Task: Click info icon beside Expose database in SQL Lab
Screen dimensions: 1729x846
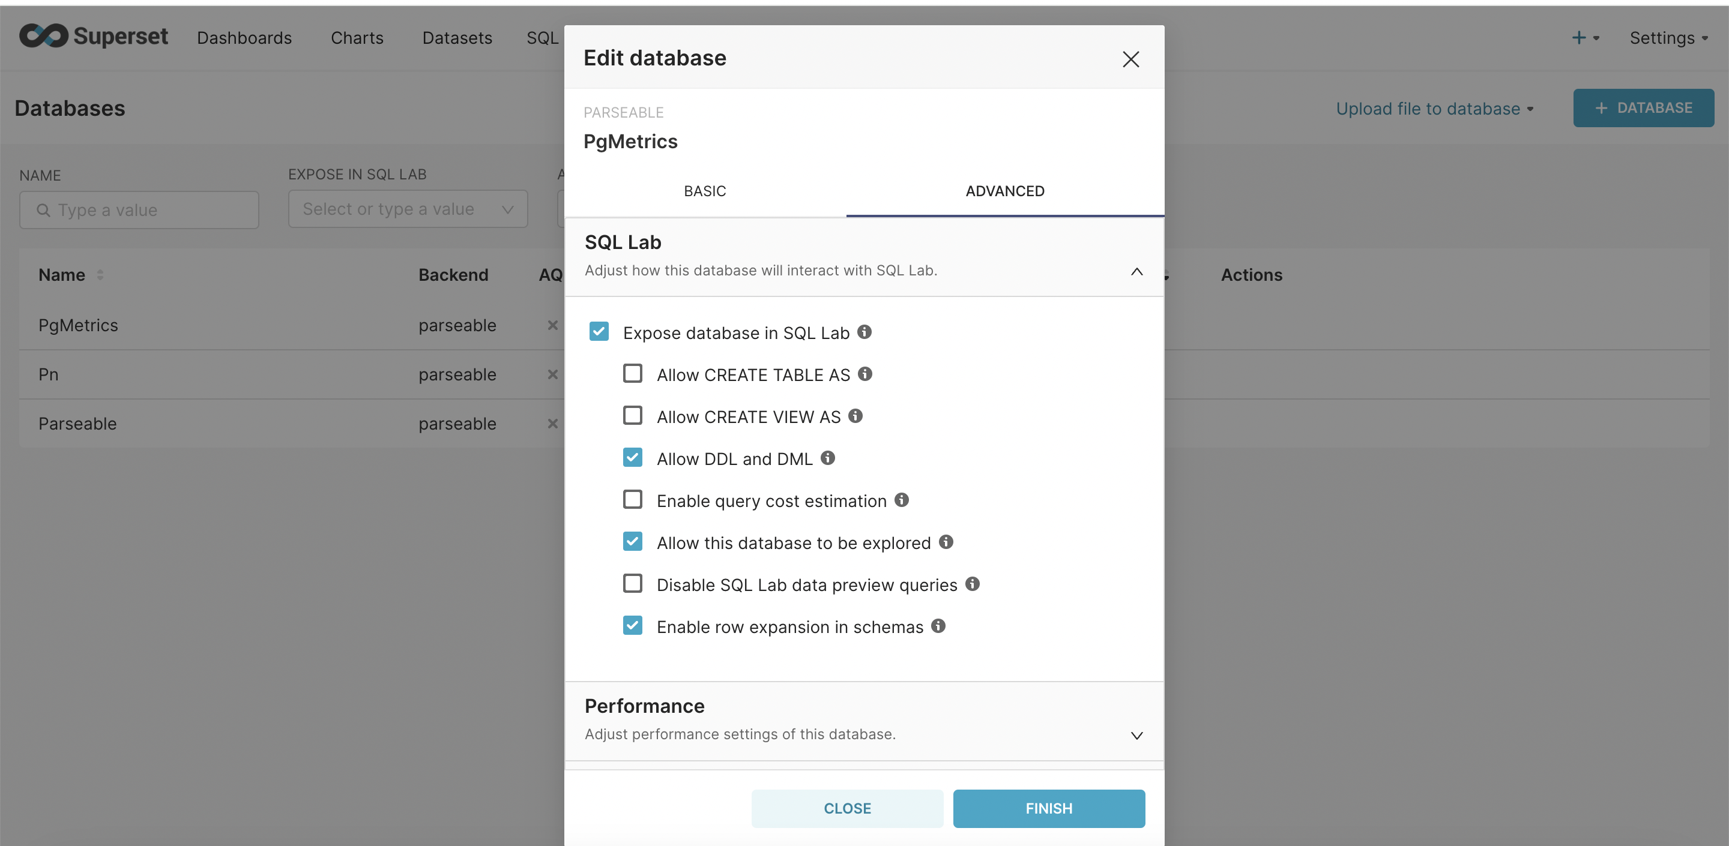Action: click(x=864, y=332)
